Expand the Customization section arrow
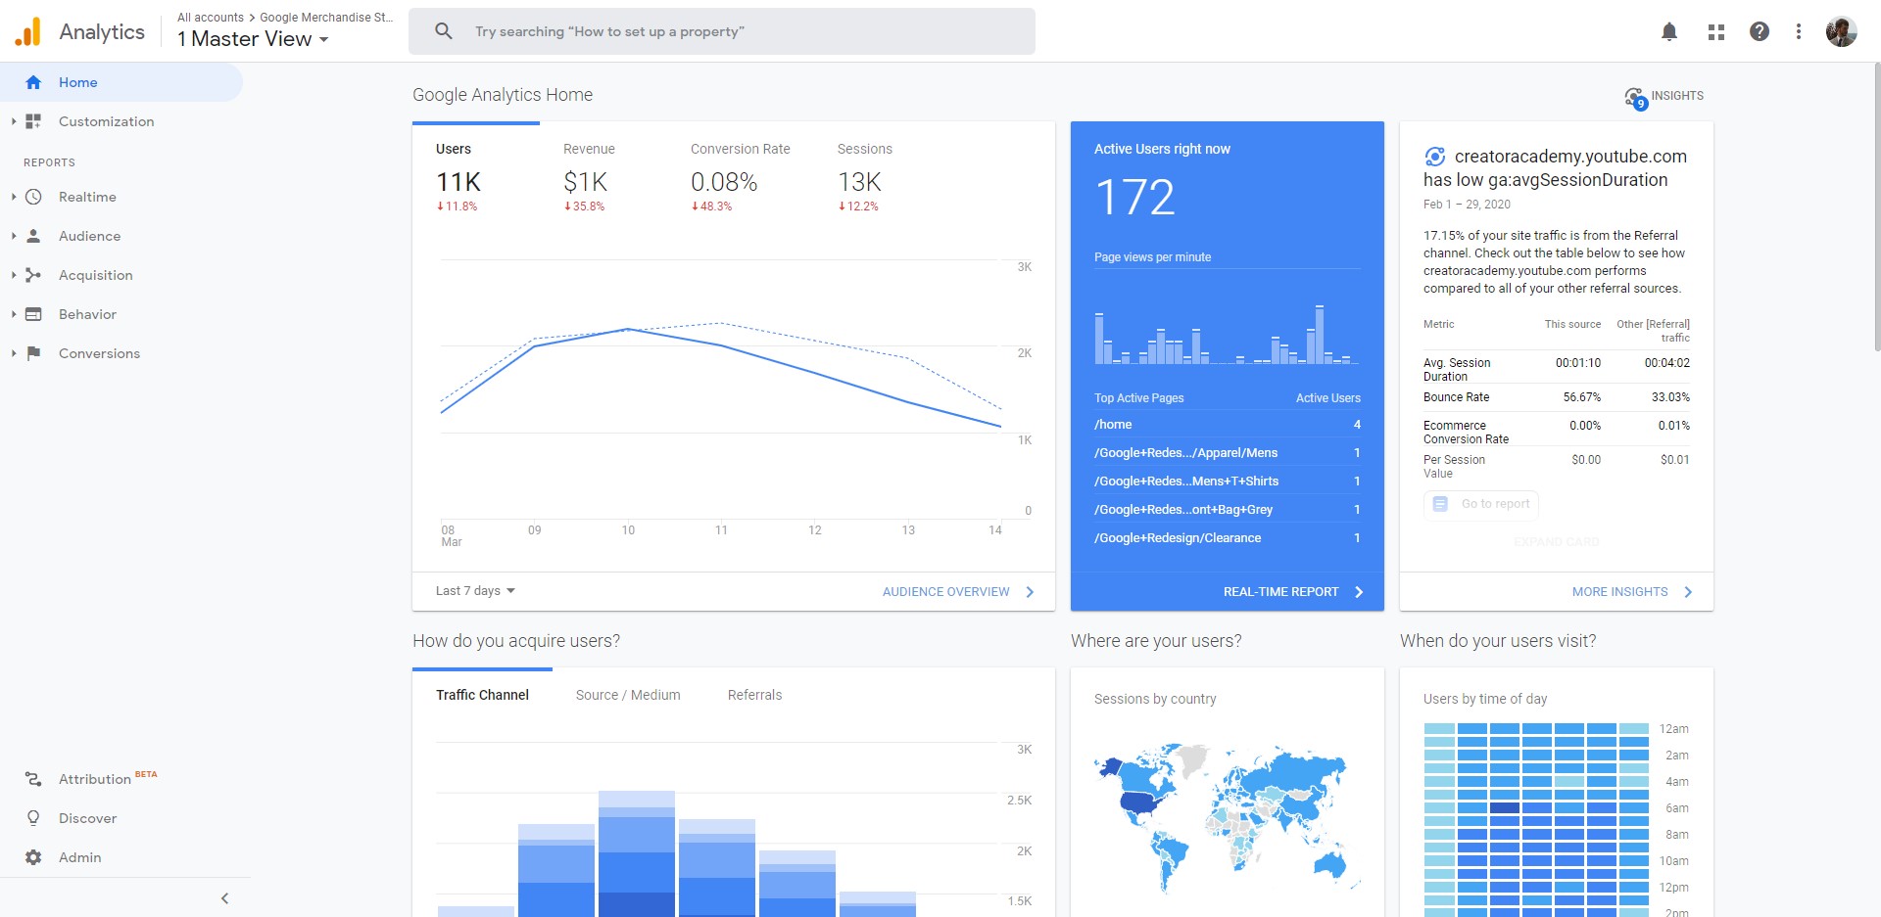1881x917 pixels. 14,121
